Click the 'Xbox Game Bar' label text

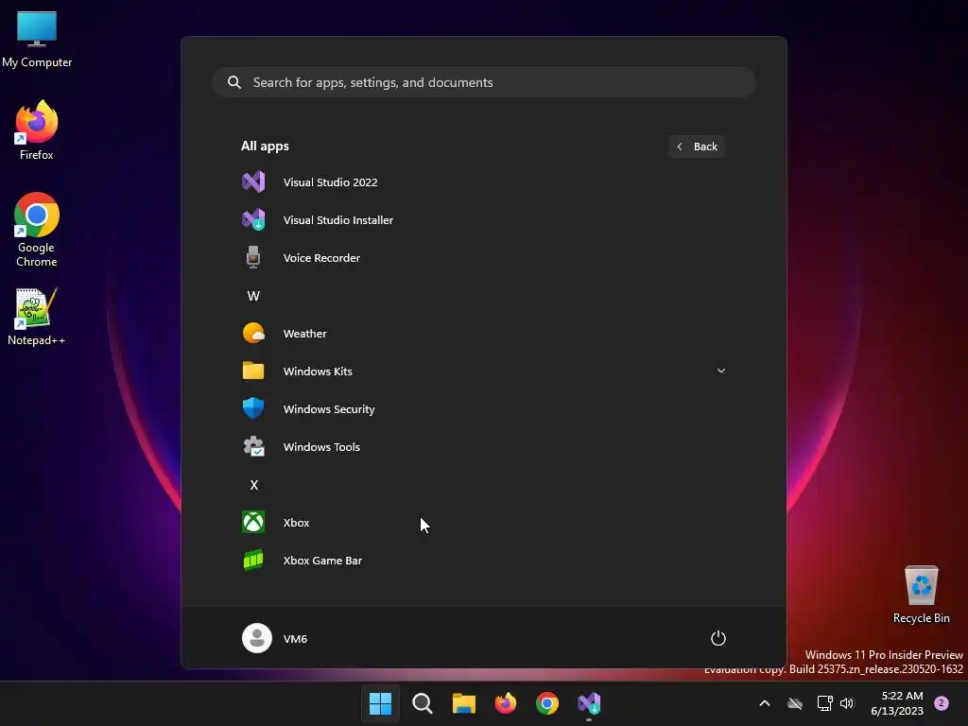[322, 561]
